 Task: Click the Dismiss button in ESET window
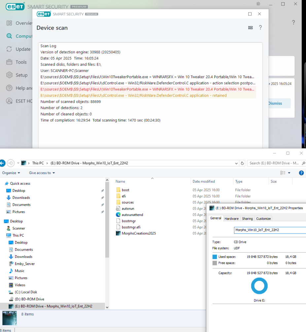point(275,103)
